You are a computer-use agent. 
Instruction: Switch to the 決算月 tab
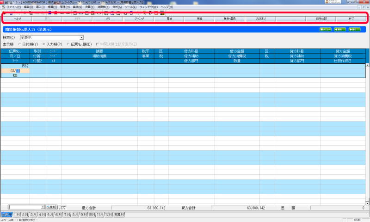(x=119, y=215)
